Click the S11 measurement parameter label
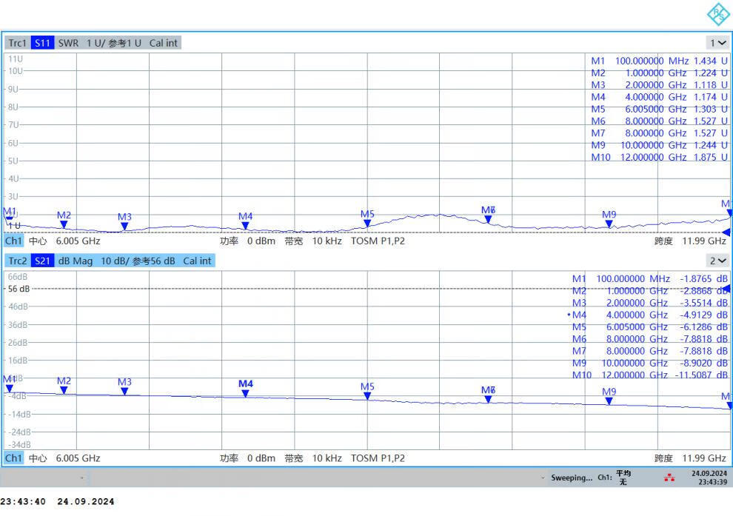Viewport: 733px width, 516px height. click(43, 43)
